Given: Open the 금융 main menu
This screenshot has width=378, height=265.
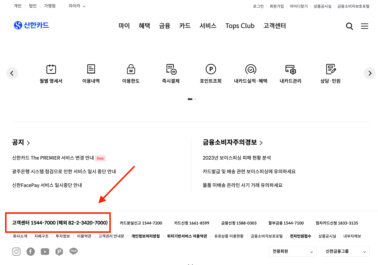Looking at the screenshot, I should pyautogui.click(x=165, y=26).
